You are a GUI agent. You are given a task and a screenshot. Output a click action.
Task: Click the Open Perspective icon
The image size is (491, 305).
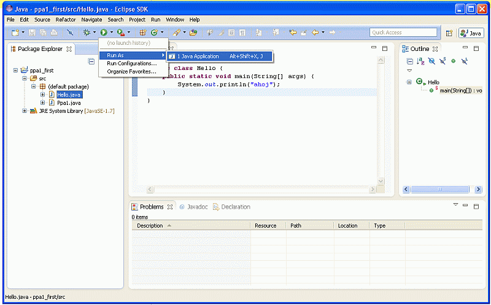[449, 33]
